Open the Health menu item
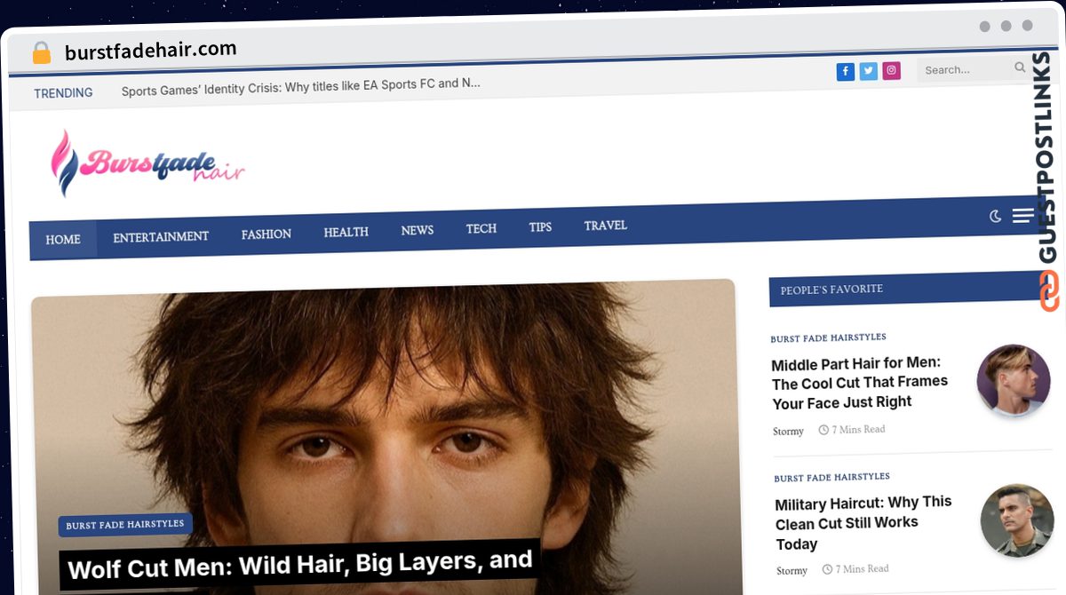 tap(346, 232)
